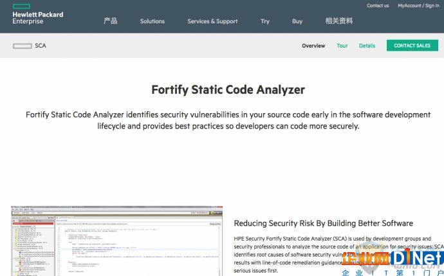Open Services & Support menu
The width and height of the screenshot is (444, 276).
click(x=212, y=21)
